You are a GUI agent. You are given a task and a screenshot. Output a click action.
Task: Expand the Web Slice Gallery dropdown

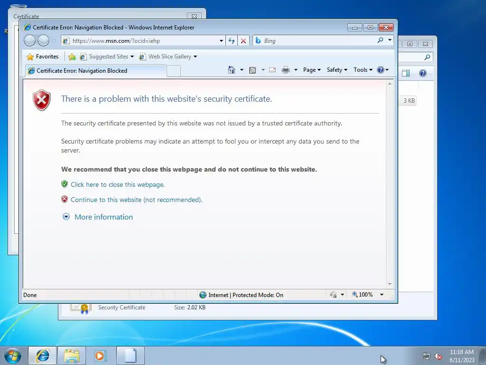(195, 57)
